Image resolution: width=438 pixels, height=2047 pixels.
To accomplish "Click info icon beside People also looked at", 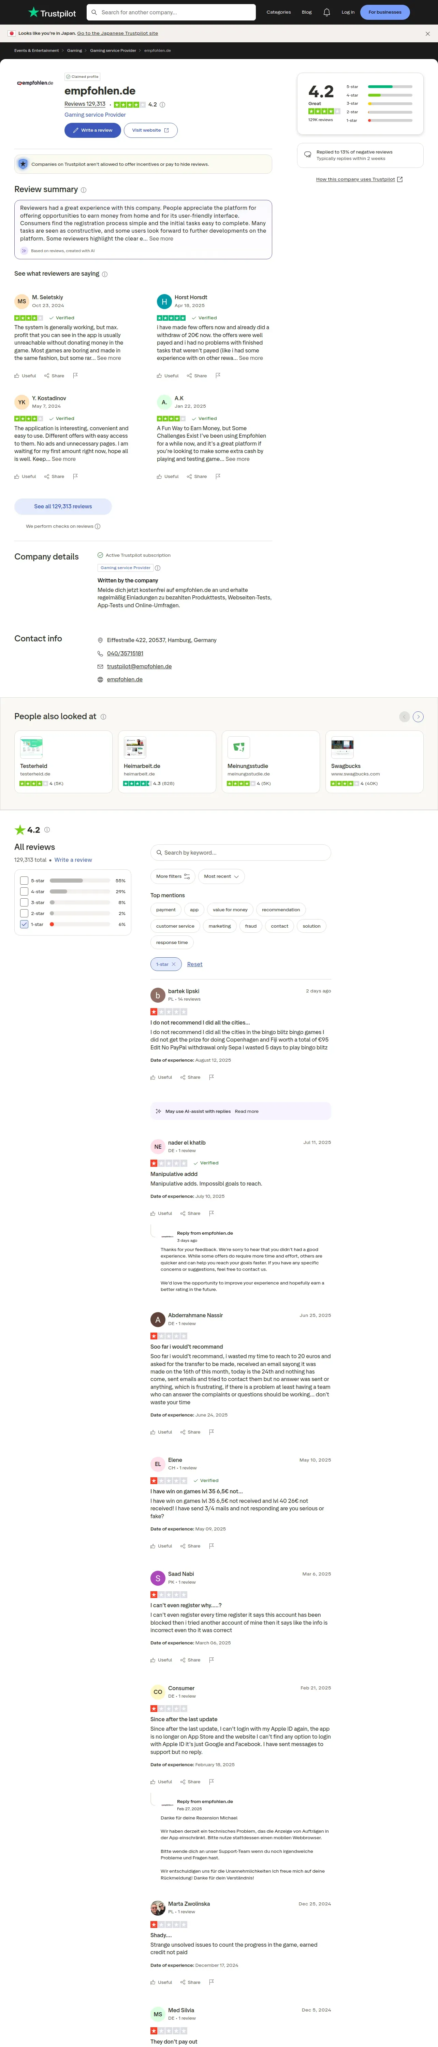I will click(x=103, y=717).
